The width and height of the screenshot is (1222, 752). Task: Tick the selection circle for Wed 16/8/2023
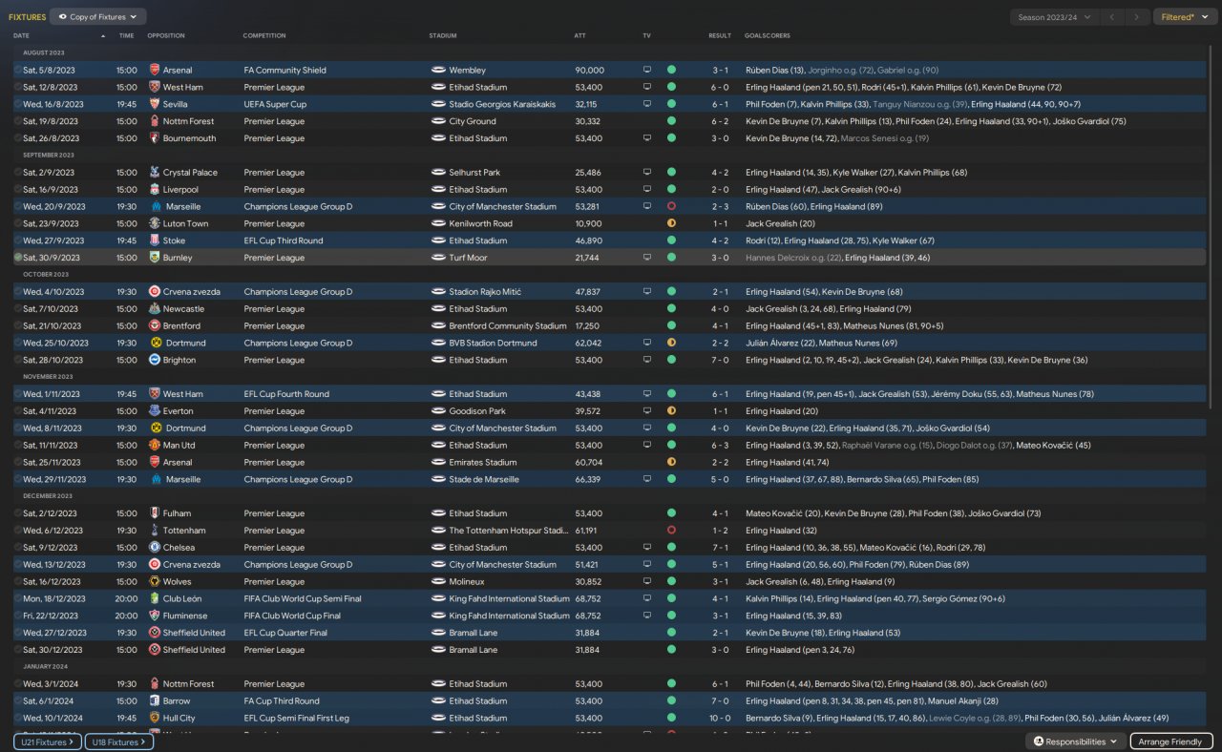pos(17,104)
